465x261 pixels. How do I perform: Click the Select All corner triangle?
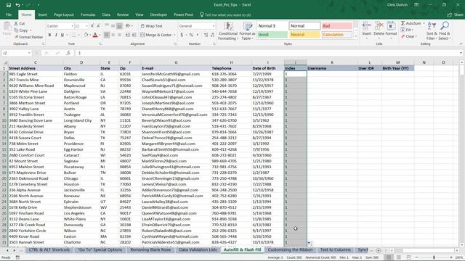tap(5, 62)
